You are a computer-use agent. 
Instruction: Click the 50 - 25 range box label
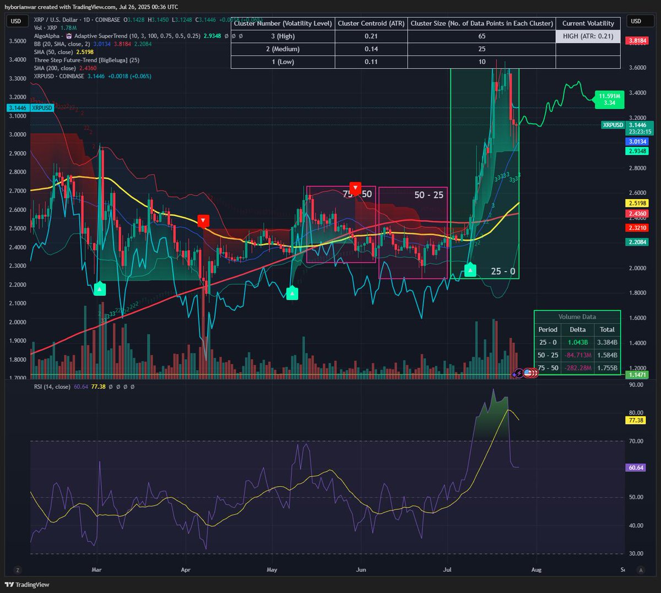tap(429, 195)
